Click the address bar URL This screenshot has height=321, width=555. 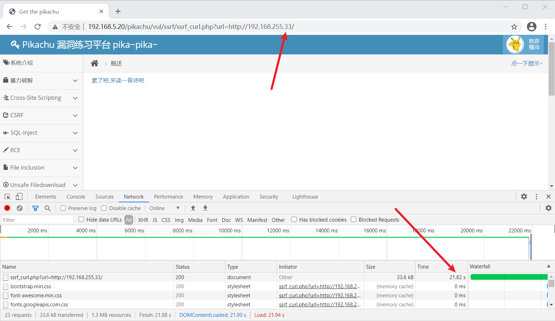[191, 27]
